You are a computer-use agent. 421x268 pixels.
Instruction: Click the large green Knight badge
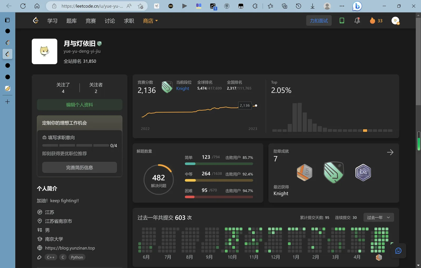click(x=334, y=172)
